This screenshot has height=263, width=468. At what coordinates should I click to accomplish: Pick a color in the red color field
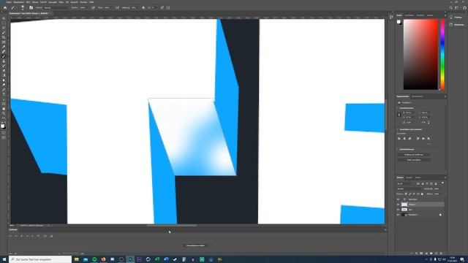[420, 55]
